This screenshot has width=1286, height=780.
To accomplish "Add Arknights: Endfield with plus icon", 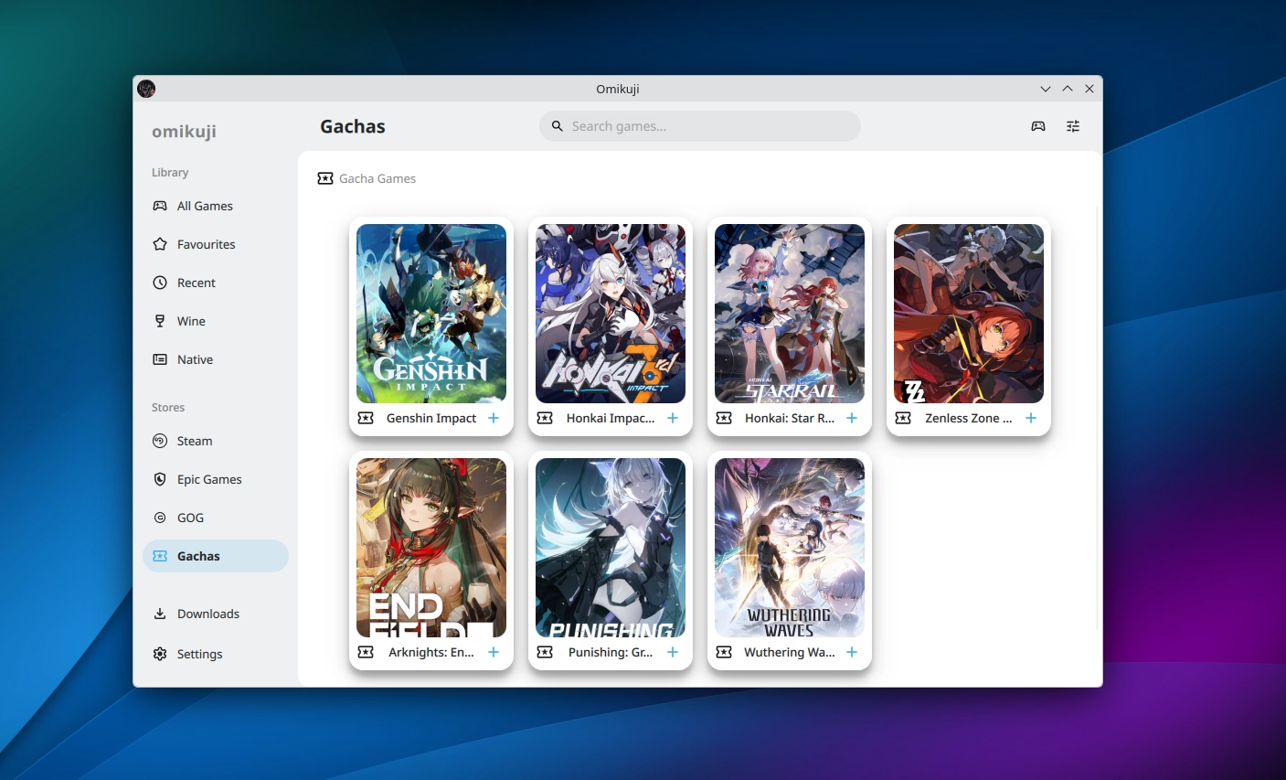I will click(x=494, y=652).
